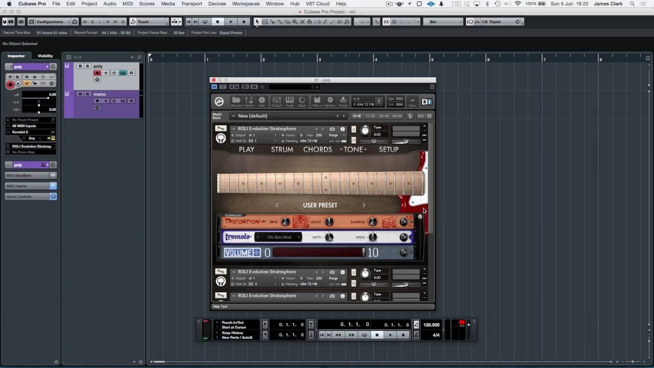Open the Devices menu
This screenshot has height=368, width=654.
coord(217,4)
